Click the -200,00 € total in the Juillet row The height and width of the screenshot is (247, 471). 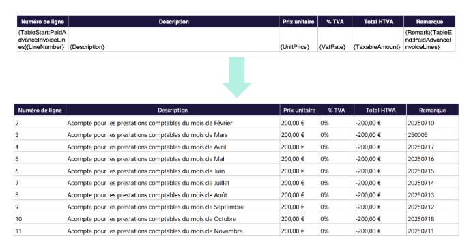(368, 183)
